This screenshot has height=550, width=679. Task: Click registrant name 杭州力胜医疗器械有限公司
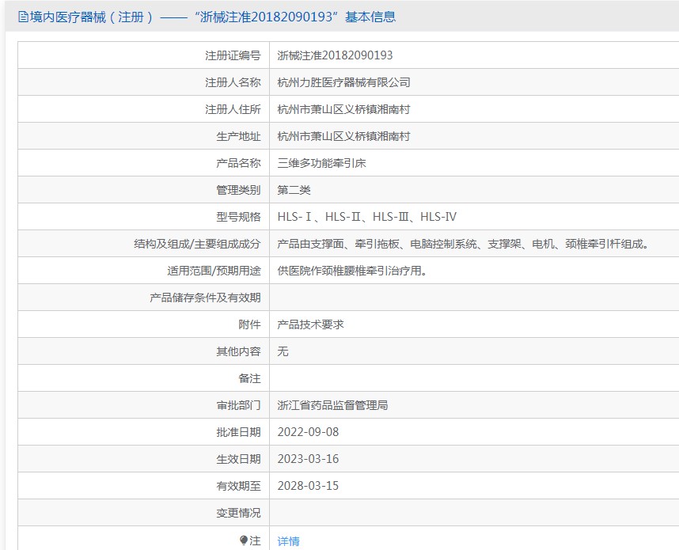pos(343,82)
